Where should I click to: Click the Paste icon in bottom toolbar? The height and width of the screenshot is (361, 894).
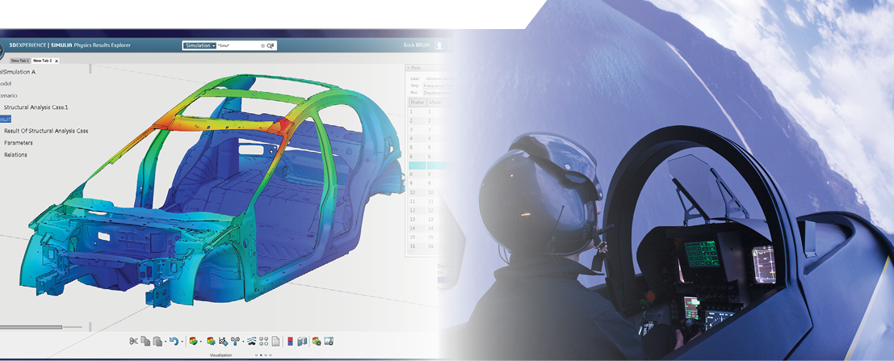157,341
